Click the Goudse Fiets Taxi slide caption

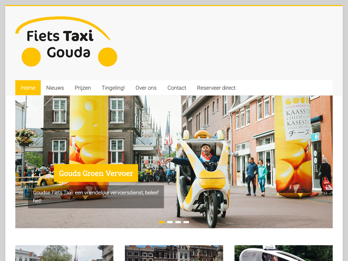click(x=96, y=197)
